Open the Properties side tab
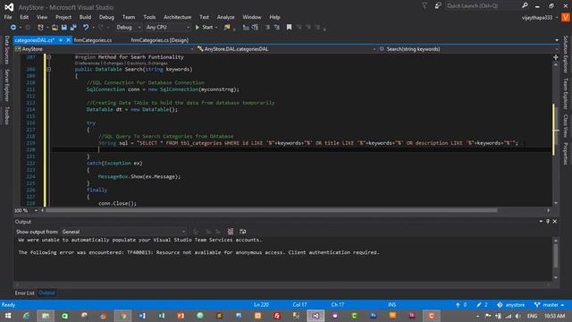The width and height of the screenshot is (572, 322). coord(566,153)
